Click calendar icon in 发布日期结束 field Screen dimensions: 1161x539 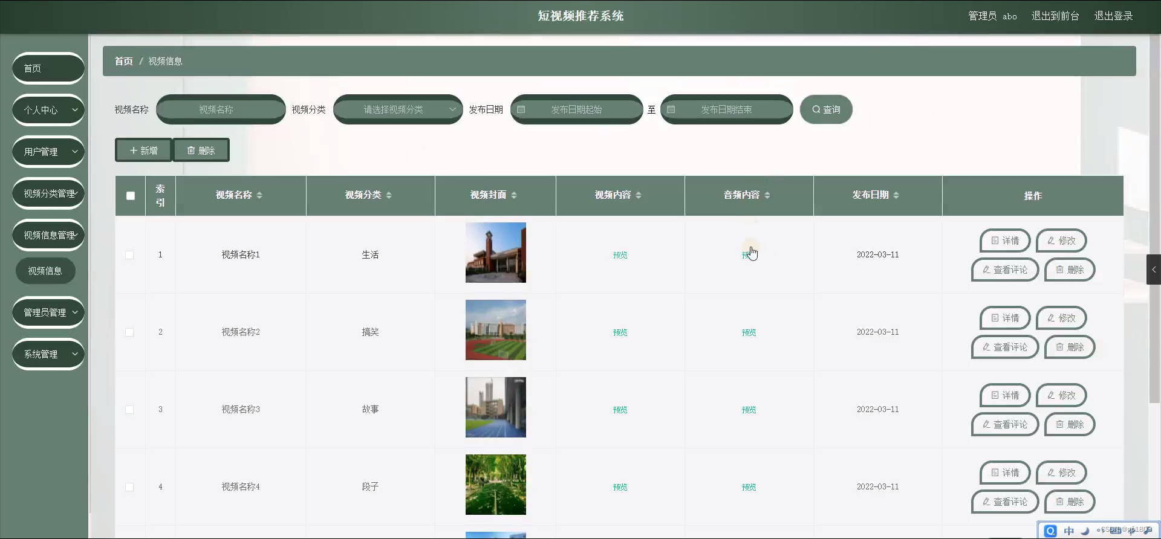click(671, 109)
